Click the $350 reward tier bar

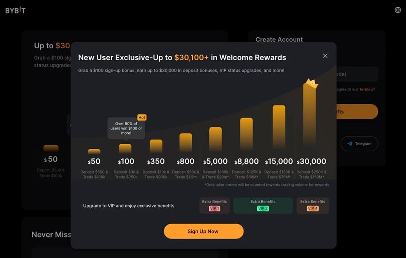click(x=156, y=146)
